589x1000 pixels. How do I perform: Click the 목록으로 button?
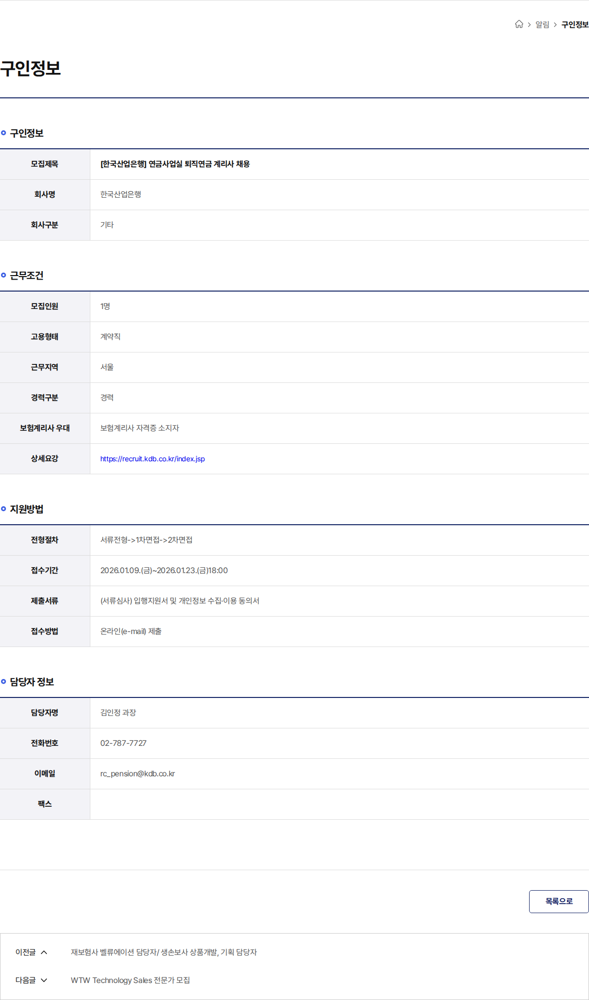coord(559,902)
